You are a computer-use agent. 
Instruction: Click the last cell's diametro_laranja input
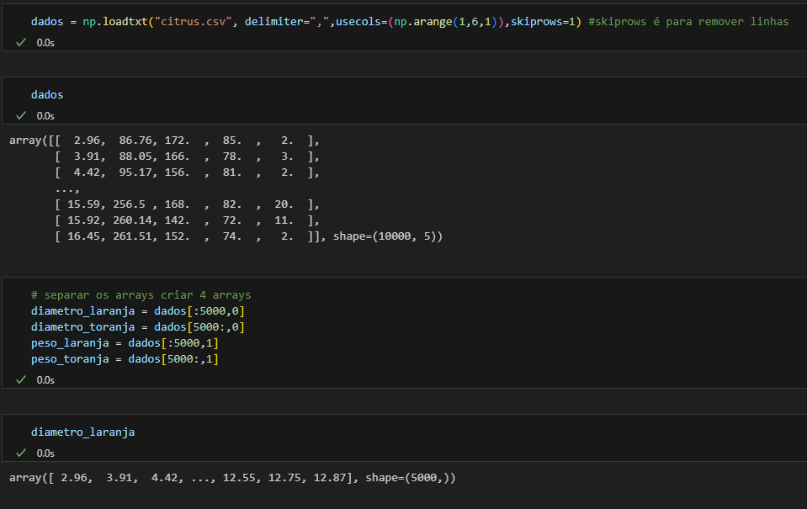point(82,432)
